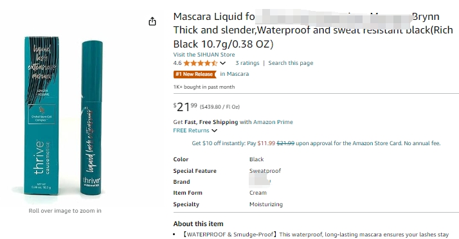Visit the SIHUAN Store link
Viewport: 459px width, 239px height.
[x=204, y=55]
